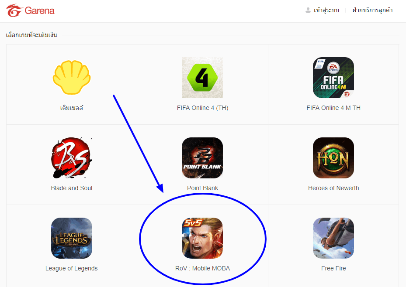Image resolution: width=406 pixels, height=287 pixels.
Task: Pick the Point Blank game icon
Action: coord(202,158)
